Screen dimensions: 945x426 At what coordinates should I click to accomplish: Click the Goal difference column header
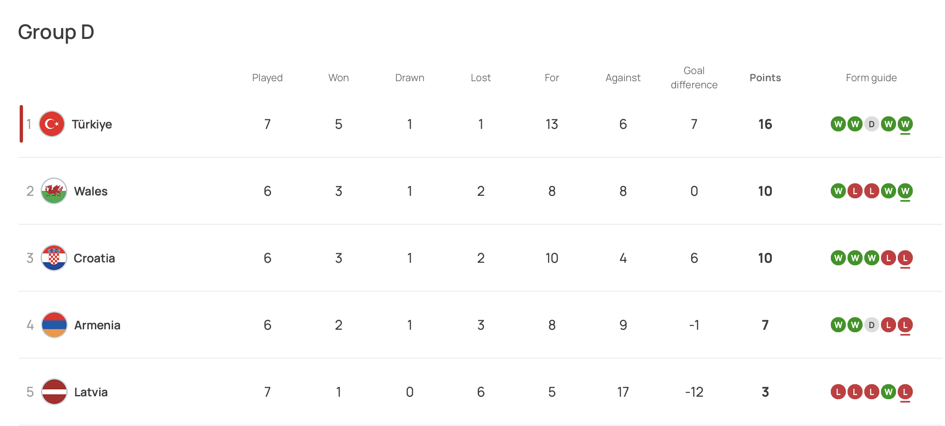(694, 78)
